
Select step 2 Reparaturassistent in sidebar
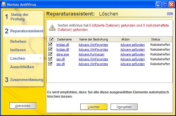coord(23,31)
